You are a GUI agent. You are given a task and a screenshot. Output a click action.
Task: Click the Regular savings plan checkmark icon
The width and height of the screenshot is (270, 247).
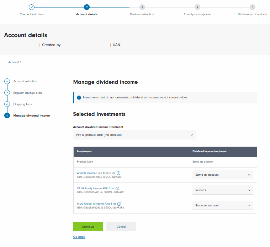coord(7,93)
